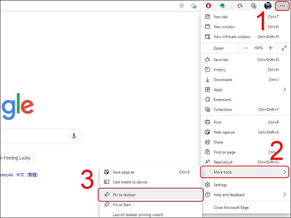Open the Share option in the menu
This screenshot has height=218, width=291.
click(219, 142)
